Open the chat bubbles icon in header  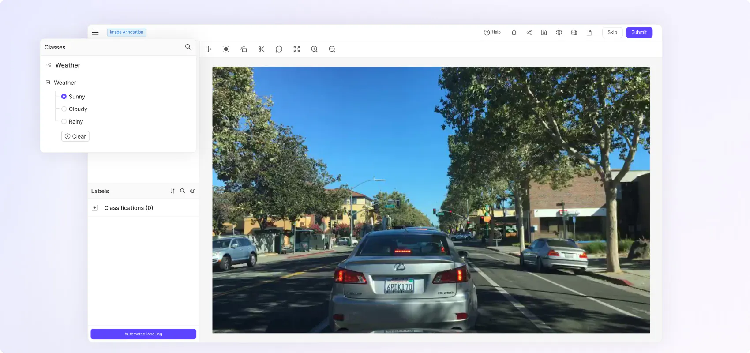pos(574,32)
